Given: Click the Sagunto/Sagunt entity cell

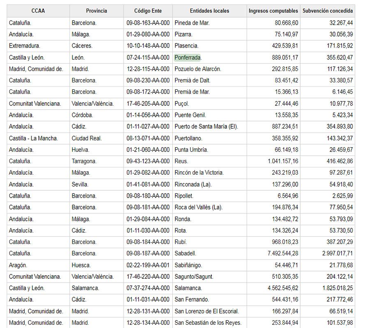Looking at the screenshot, I should (x=194, y=277).
